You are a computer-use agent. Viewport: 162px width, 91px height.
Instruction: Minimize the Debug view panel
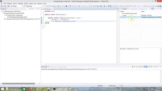click(x=37, y=9)
